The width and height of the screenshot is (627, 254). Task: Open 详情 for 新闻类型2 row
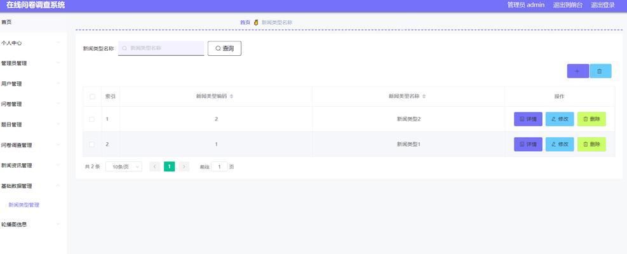[528, 119]
